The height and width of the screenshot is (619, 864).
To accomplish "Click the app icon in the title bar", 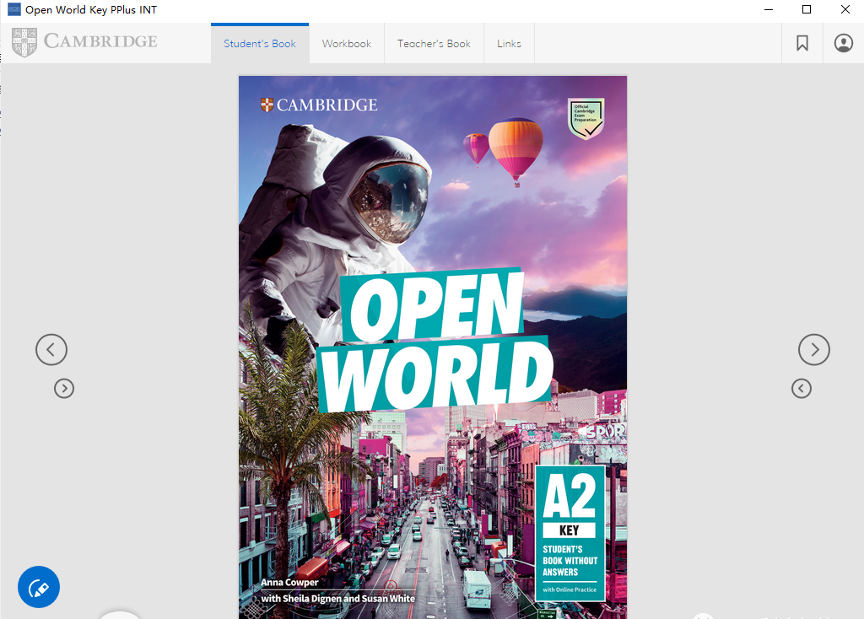I will 13,9.
